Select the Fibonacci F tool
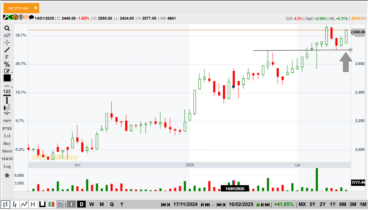This screenshot has width=368, height=210. click(7, 57)
